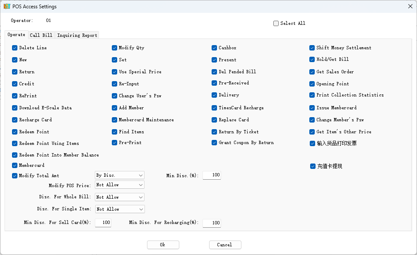This screenshot has height=255, width=417.
Task: Uncheck Use Special Price option
Action: pos(115,72)
